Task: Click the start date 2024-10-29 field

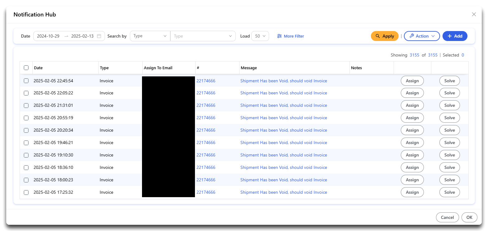Action: tap(48, 36)
